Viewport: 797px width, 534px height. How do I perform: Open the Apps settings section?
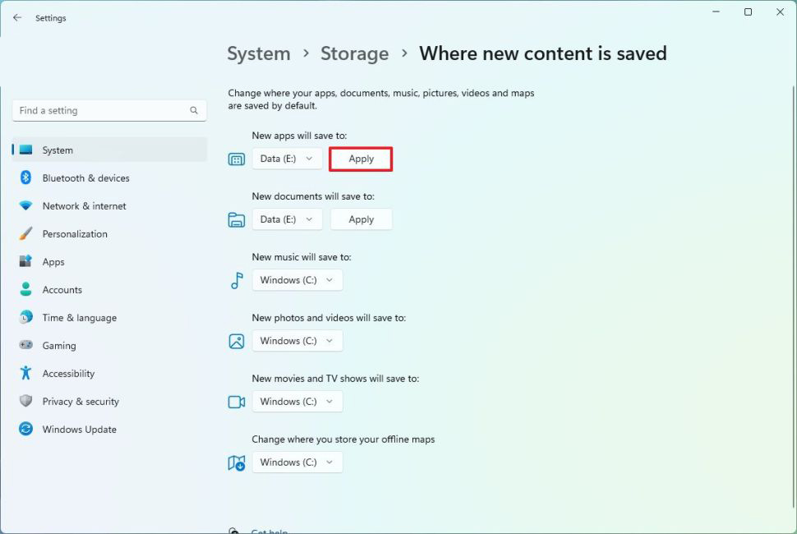53,262
